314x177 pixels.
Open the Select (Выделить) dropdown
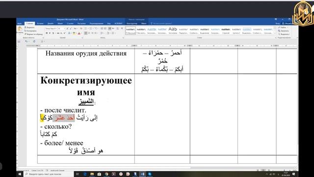(284, 34)
